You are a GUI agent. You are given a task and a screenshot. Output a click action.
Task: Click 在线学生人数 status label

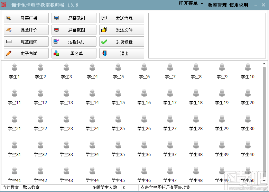coord(104,188)
